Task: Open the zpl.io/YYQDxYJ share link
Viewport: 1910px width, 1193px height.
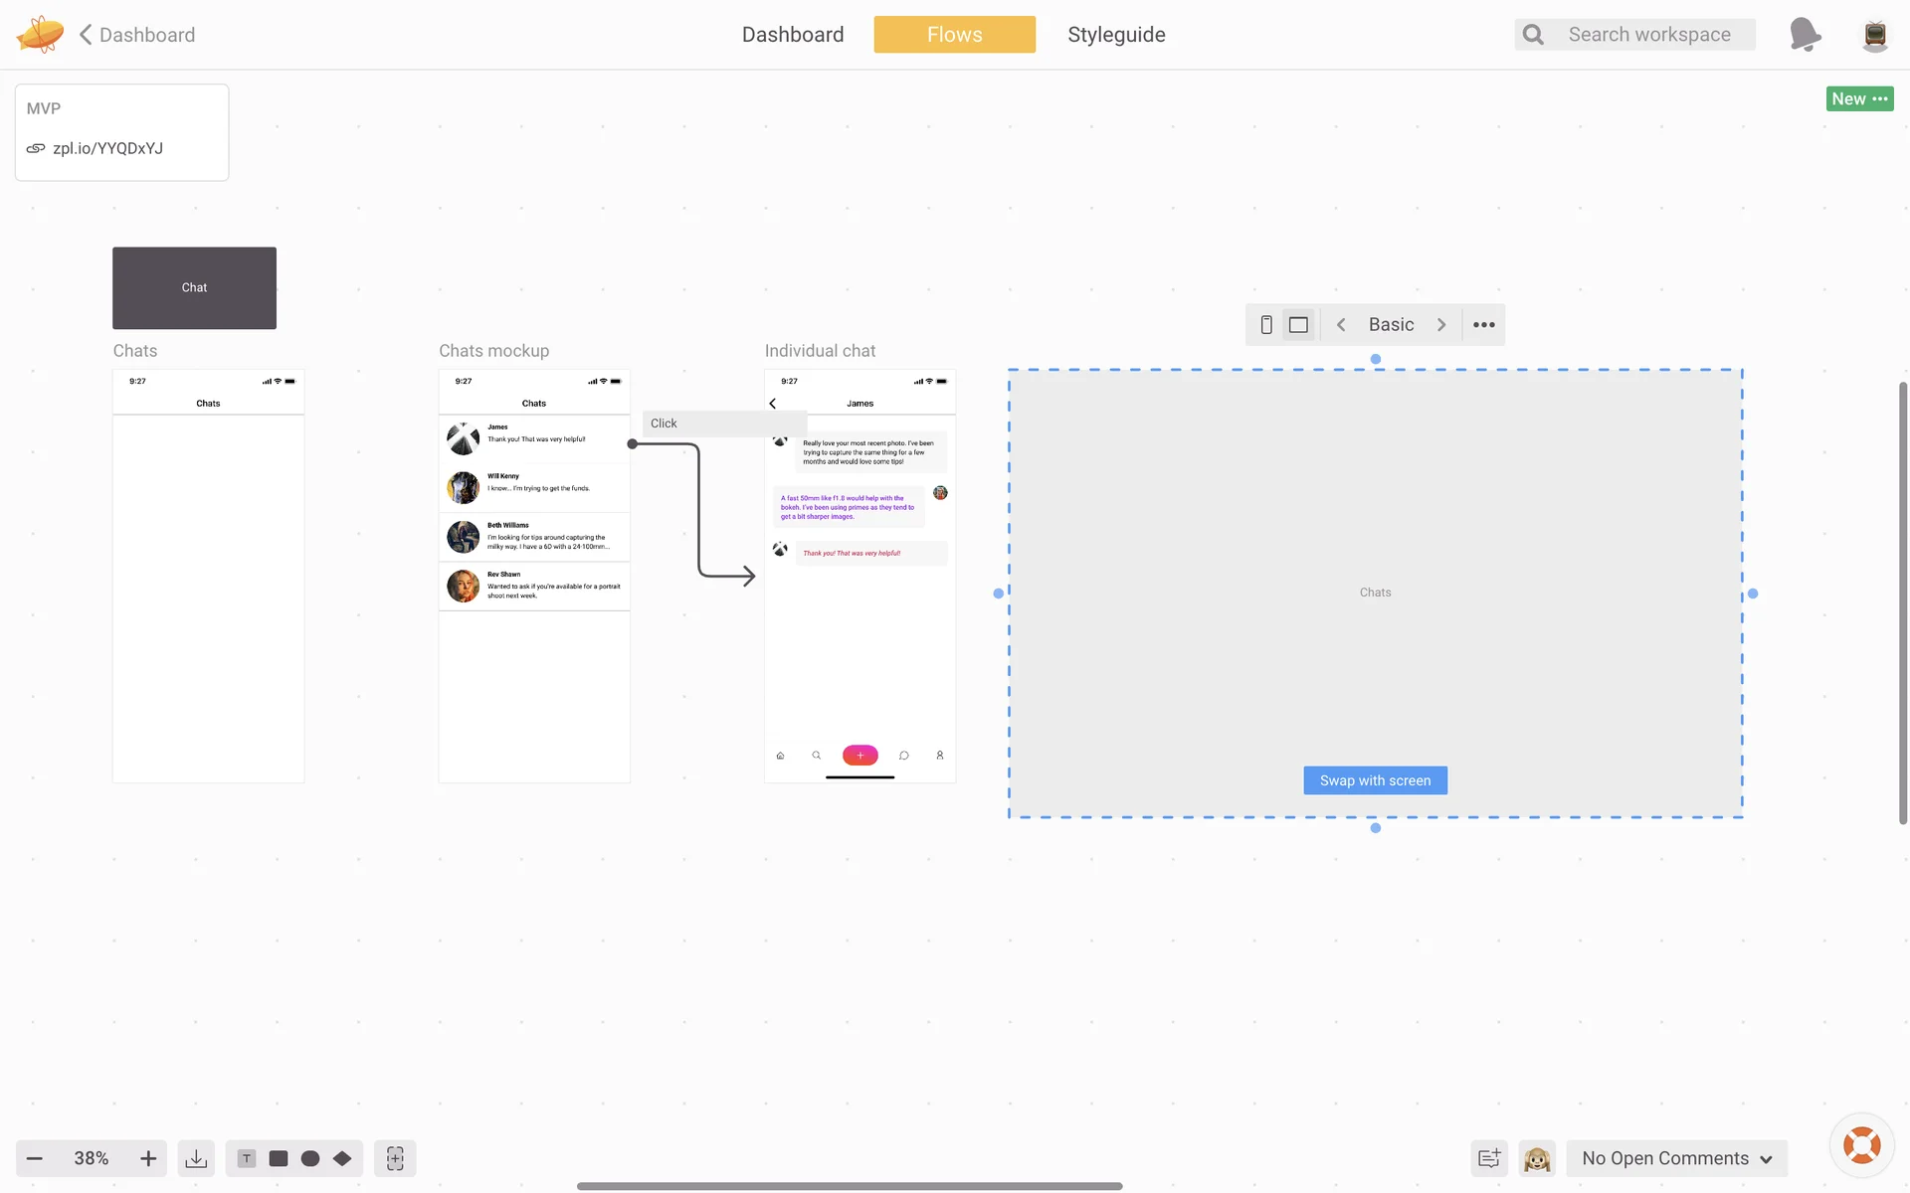Action: tap(107, 148)
